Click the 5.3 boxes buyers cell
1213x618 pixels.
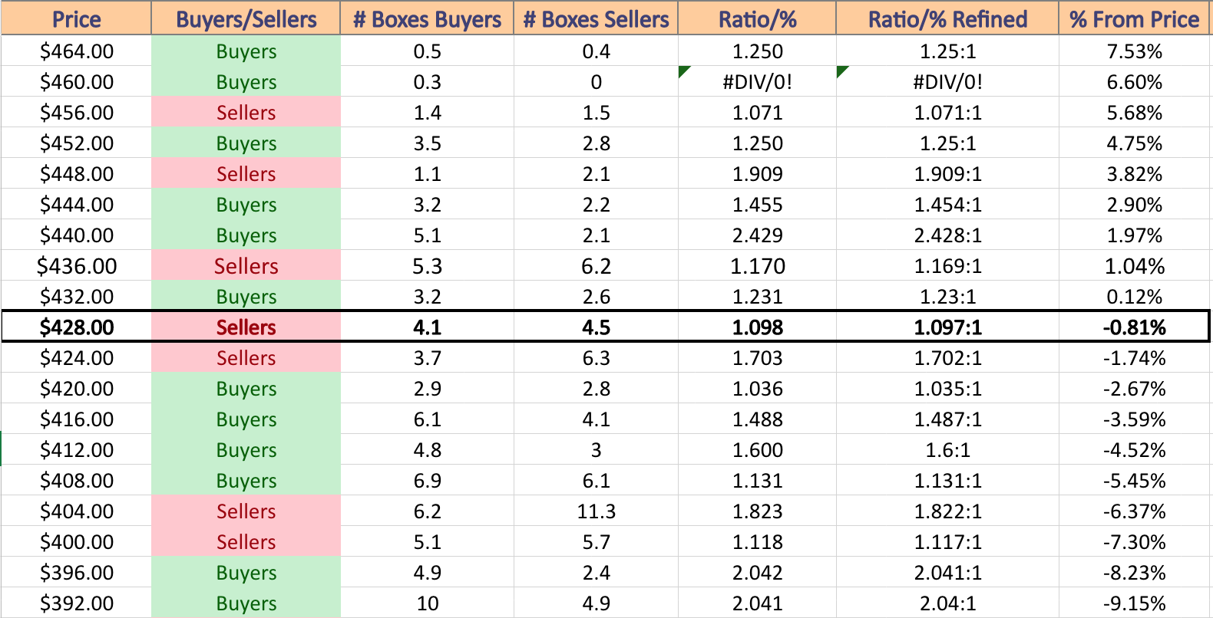click(x=427, y=266)
